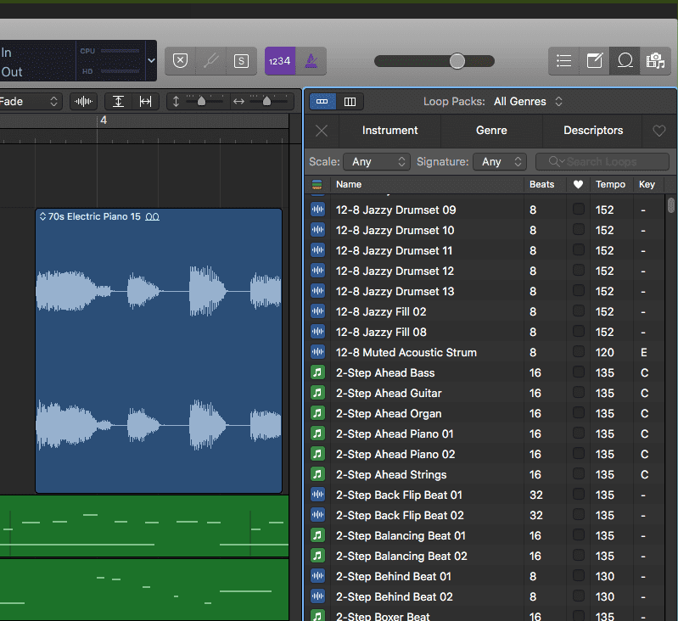Toggle the Loop Browser icon
This screenshot has width=678, height=621.
pos(625,61)
